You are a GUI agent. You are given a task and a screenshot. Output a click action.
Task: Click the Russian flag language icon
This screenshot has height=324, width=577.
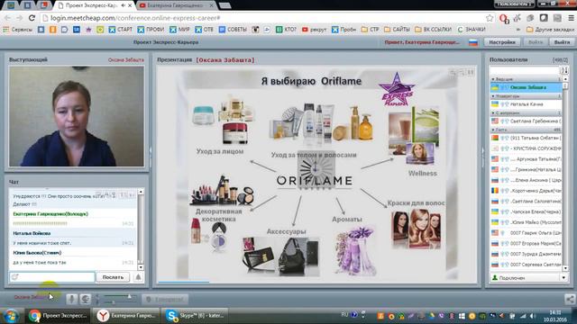coord(473,42)
